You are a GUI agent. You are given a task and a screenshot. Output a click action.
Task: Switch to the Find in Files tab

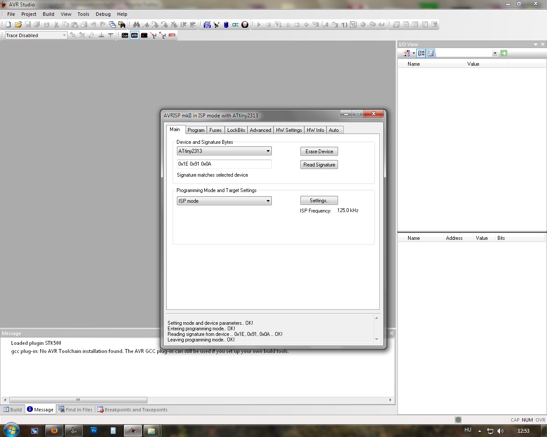pyautogui.click(x=76, y=410)
